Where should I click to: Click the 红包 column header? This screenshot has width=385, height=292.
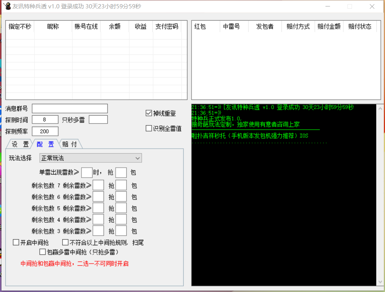click(x=206, y=26)
